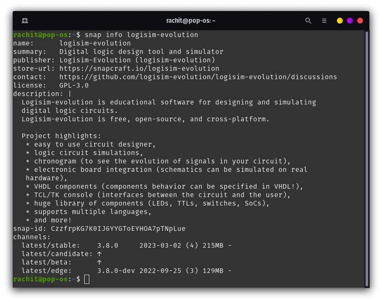This screenshot has height=302, width=382.
Task: Close the terminal with red button
Action: [x=360, y=21]
